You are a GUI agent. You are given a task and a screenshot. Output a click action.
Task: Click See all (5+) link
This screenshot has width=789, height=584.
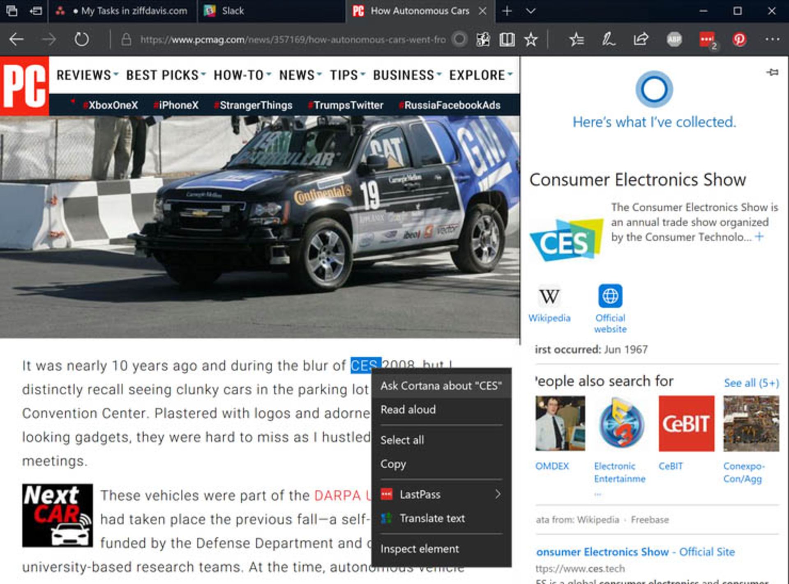tap(751, 383)
